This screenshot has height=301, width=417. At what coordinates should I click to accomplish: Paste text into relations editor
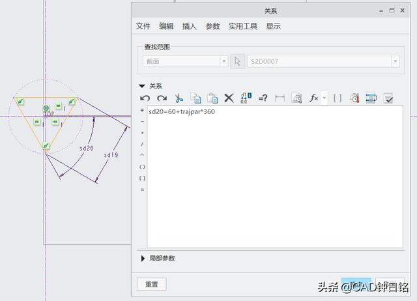[x=213, y=98]
